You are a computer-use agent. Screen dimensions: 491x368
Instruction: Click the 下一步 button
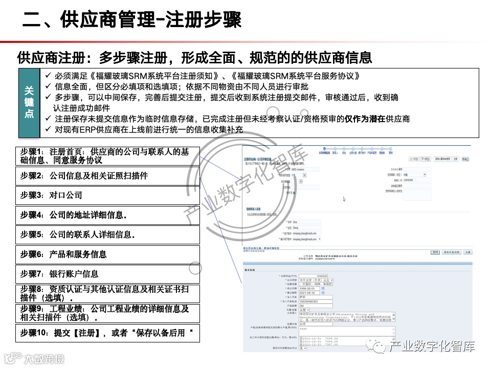tap(426, 159)
